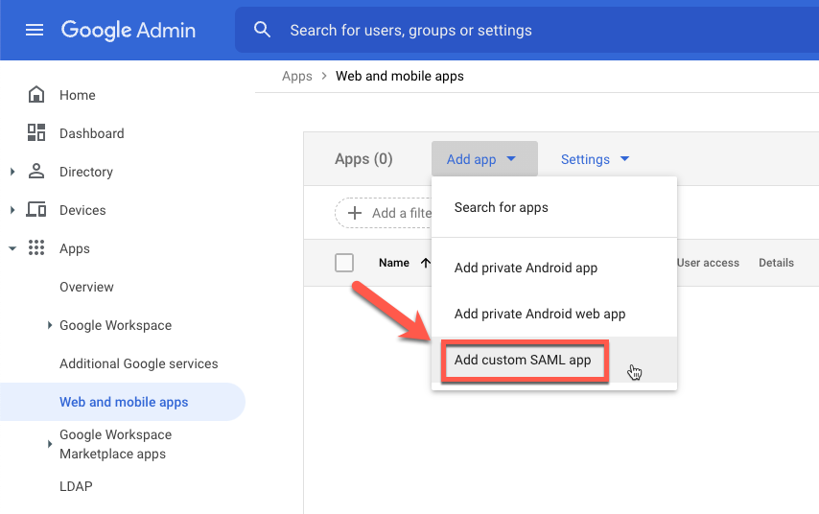Open Google Workspace Marketplace apps
Image resolution: width=819 pixels, height=514 pixels.
click(x=115, y=444)
